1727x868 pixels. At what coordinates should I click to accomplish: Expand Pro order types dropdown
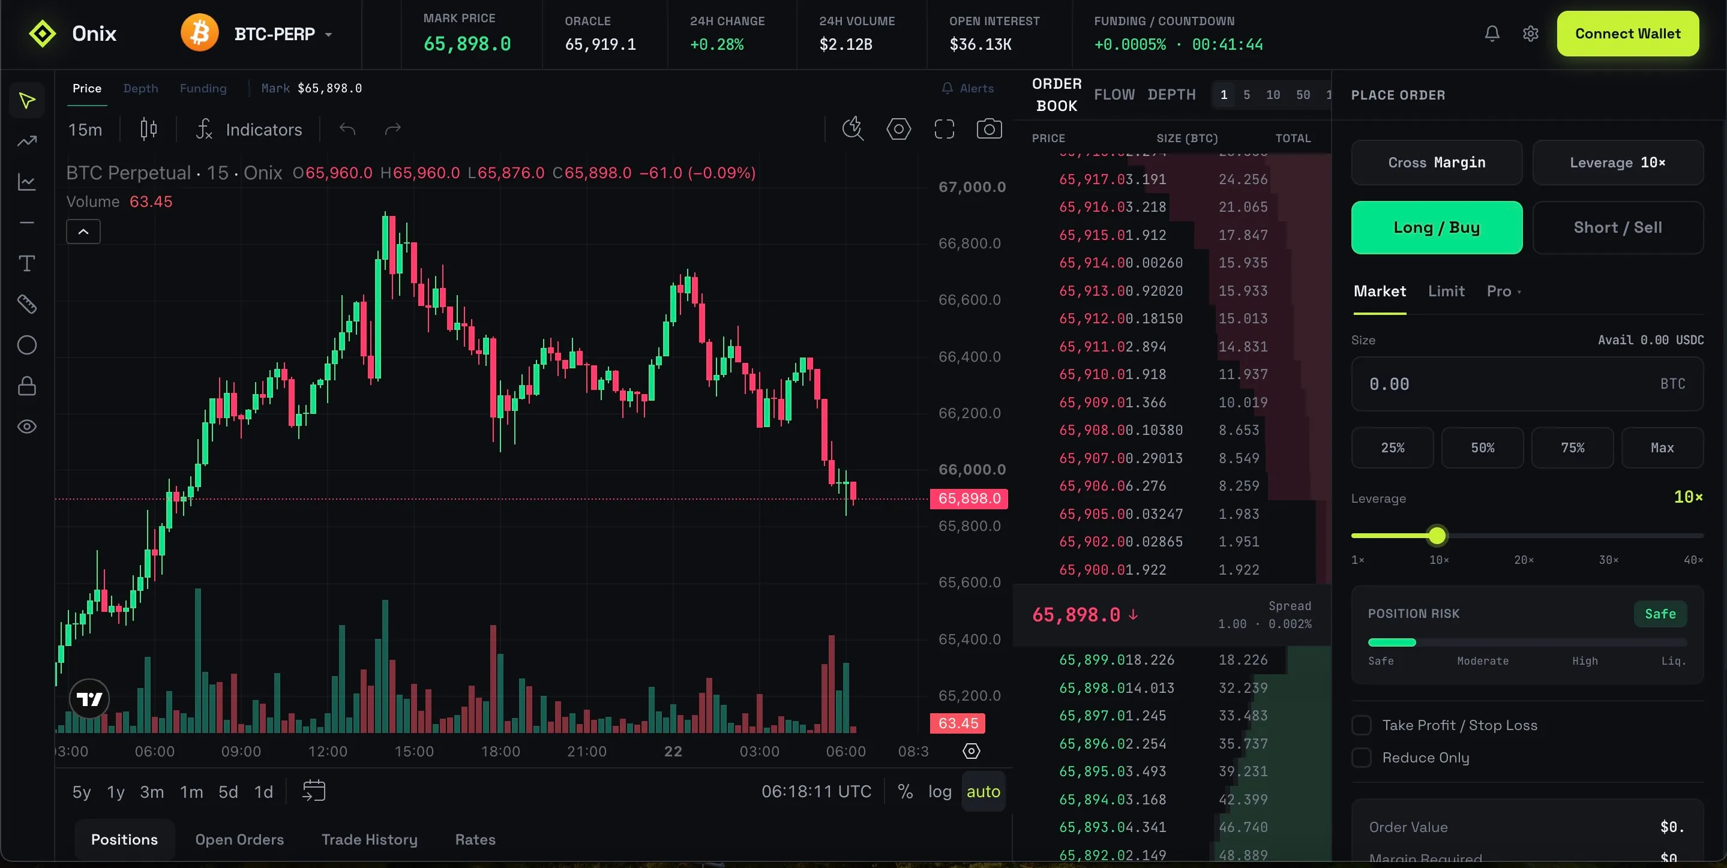click(1504, 292)
